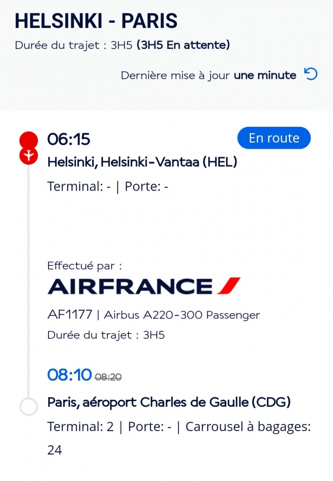Tap the updated 08:10 arrival time
Viewport: 333px width, 481px height.
point(69,375)
